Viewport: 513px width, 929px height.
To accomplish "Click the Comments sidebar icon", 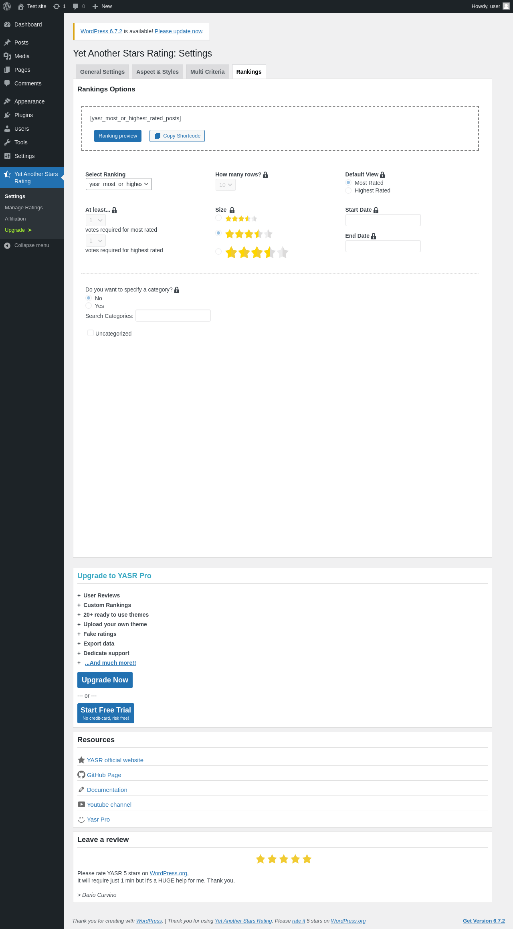I will pyautogui.click(x=7, y=83).
